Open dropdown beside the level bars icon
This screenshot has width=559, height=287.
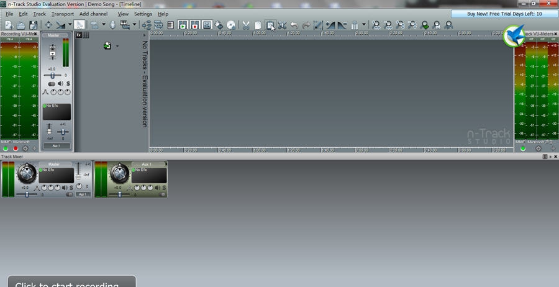pos(364,25)
